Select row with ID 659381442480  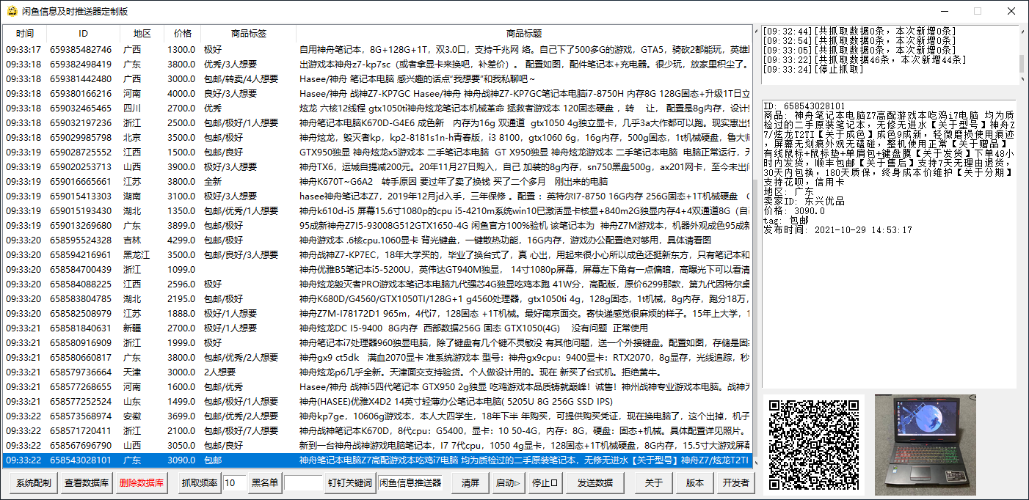(x=377, y=79)
